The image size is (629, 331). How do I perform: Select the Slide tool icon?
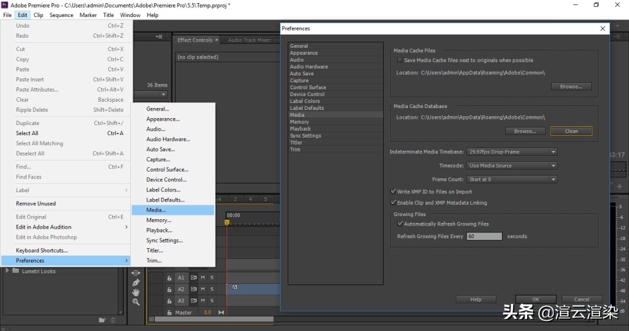click(136, 273)
